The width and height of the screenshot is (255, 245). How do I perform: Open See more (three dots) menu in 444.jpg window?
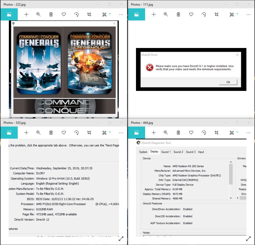[x=248, y=133]
